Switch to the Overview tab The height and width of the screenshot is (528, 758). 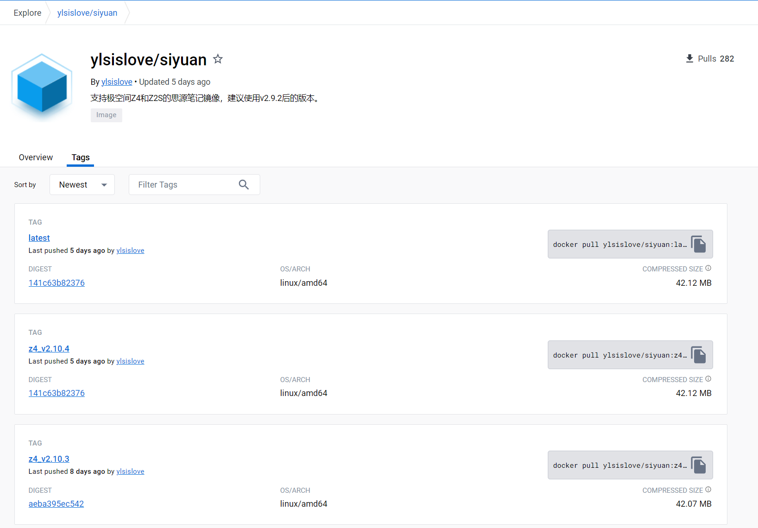[36, 157]
